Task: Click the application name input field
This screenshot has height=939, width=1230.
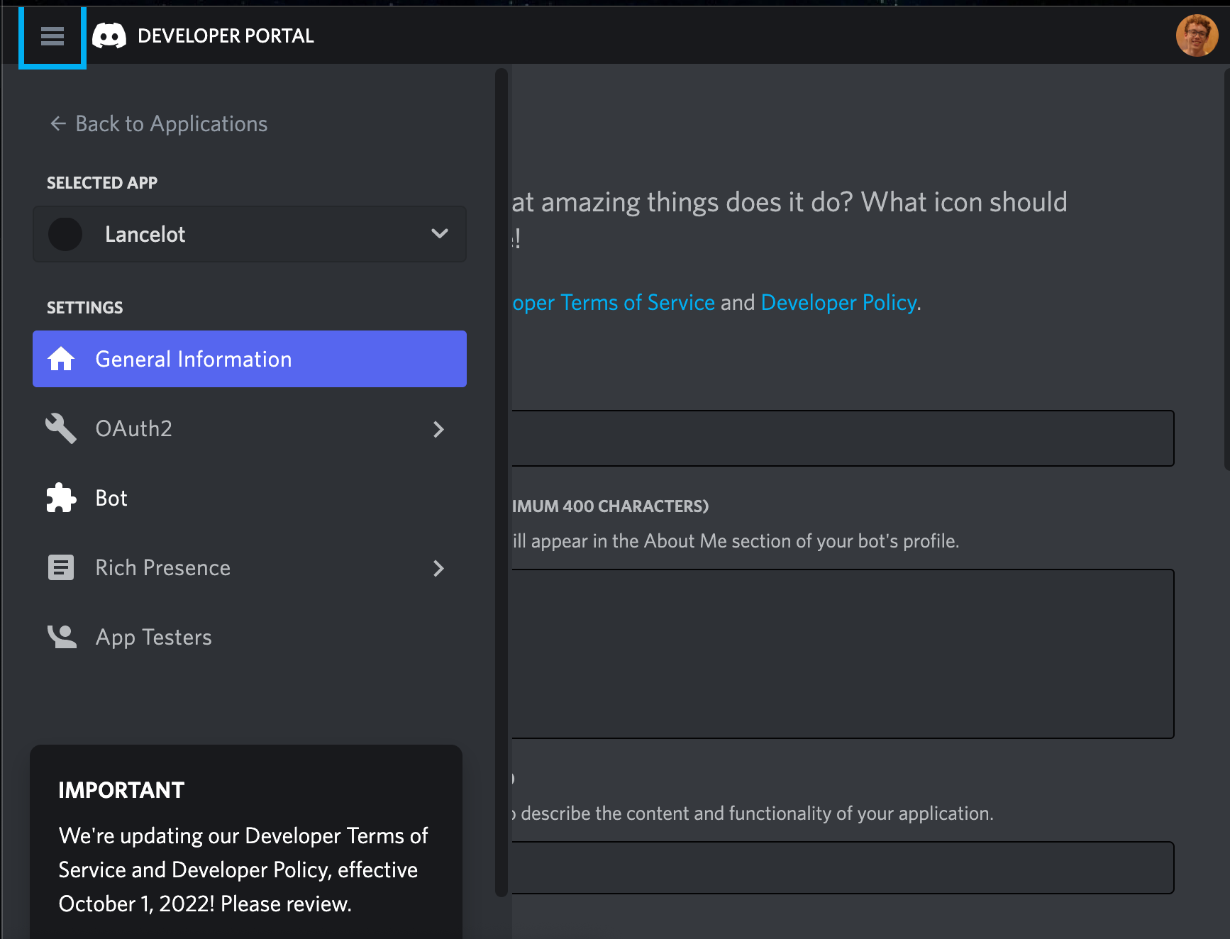Action: pos(843,438)
